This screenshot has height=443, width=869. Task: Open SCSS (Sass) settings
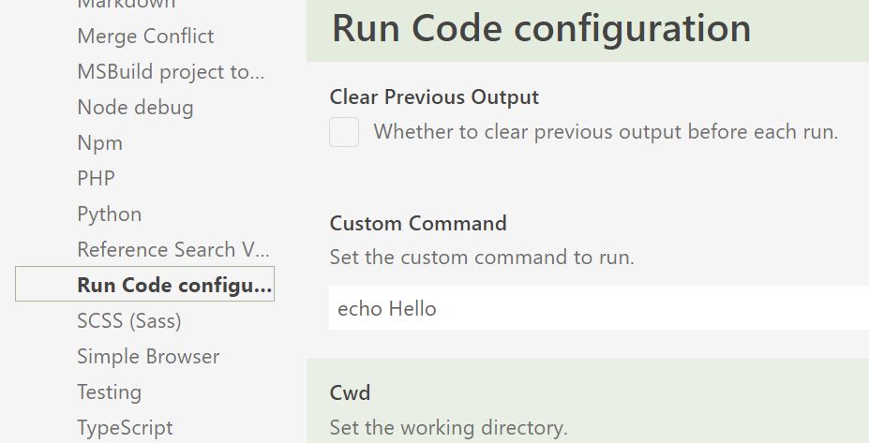click(129, 321)
